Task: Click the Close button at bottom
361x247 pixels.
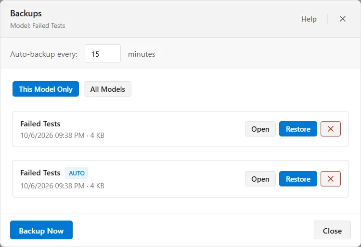Action: click(332, 230)
